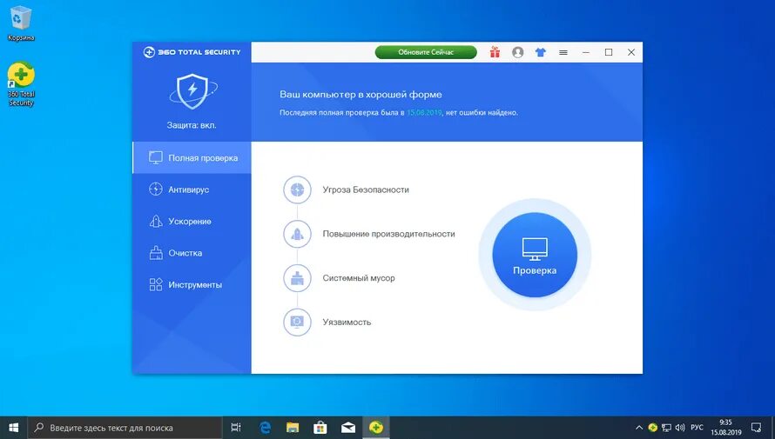Viewport: 775px width, 439px height.
Task: Click the shield protection status icon
Action: [192, 91]
